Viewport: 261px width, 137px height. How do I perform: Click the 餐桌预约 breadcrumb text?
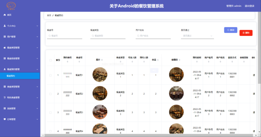coord(59,15)
